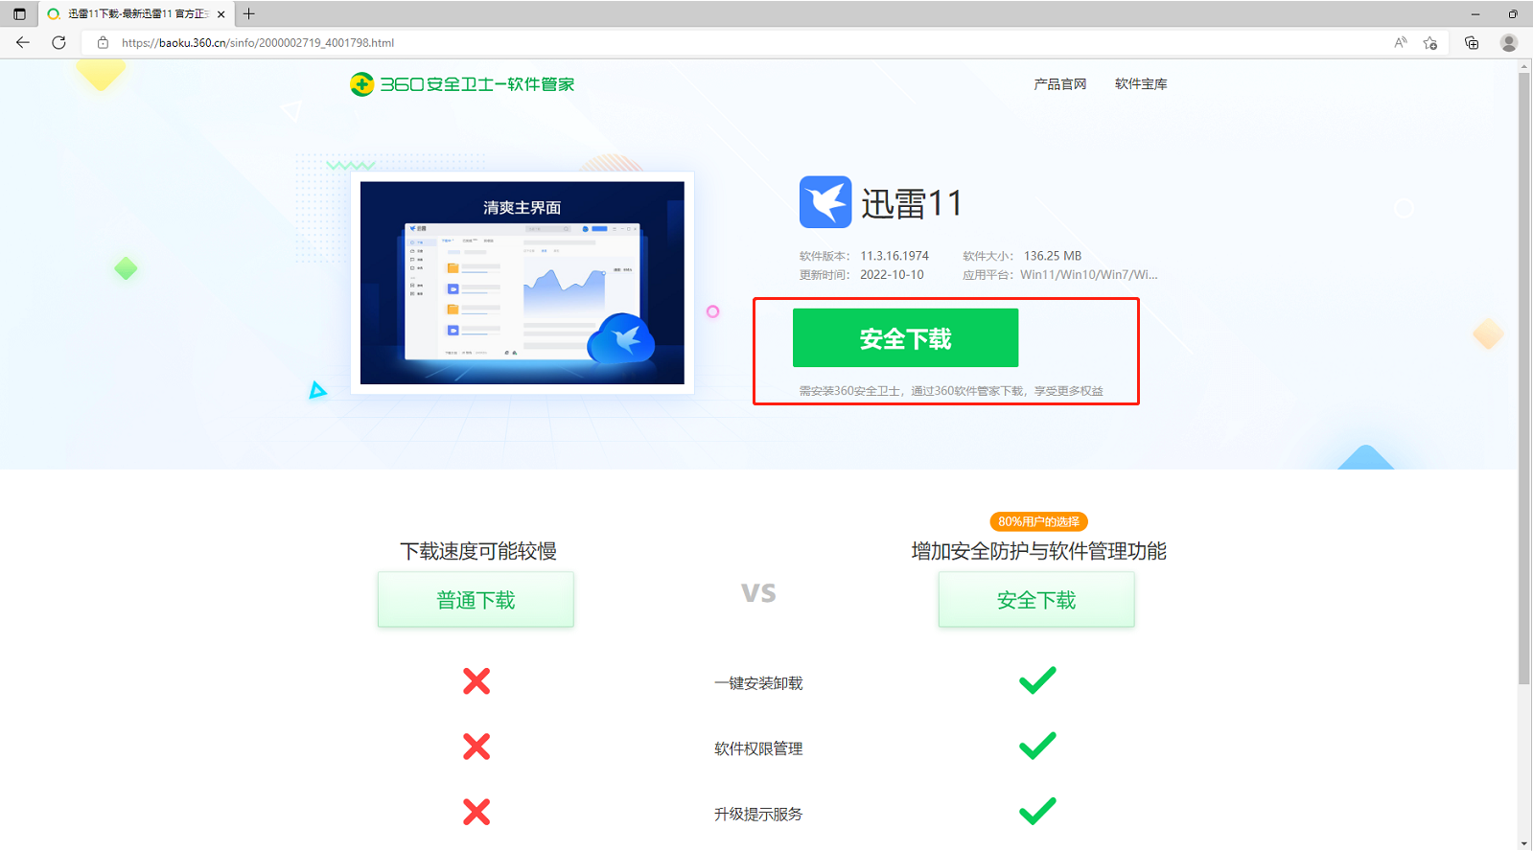Click the 普通下载 button
The image size is (1533, 851).
(x=476, y=600)
